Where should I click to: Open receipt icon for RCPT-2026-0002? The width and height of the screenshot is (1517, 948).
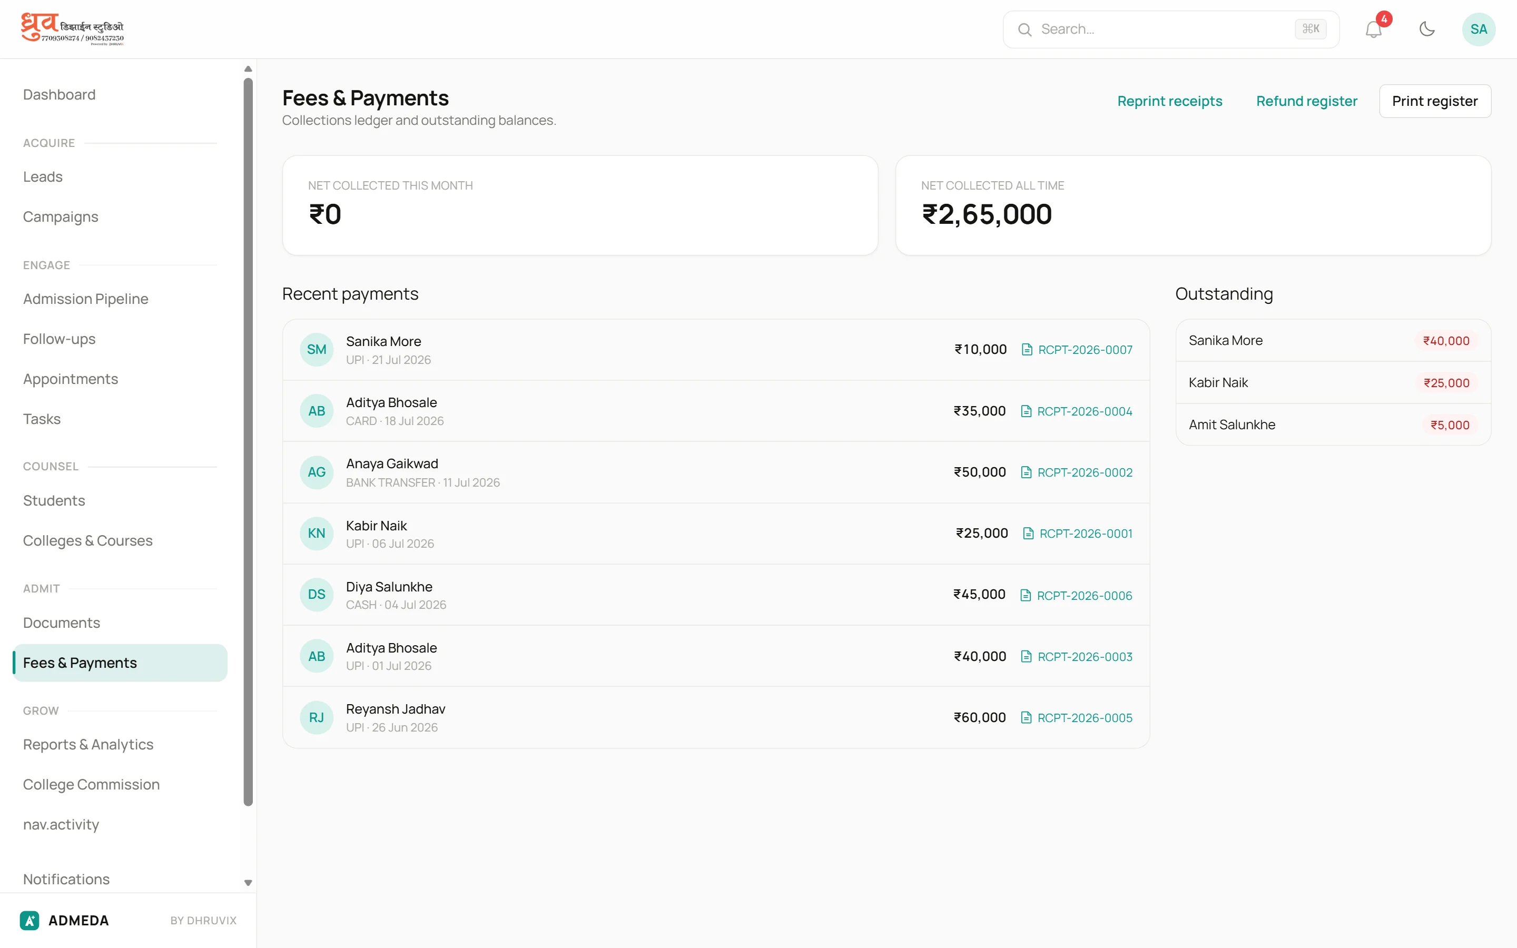[x=1026, y=472]
